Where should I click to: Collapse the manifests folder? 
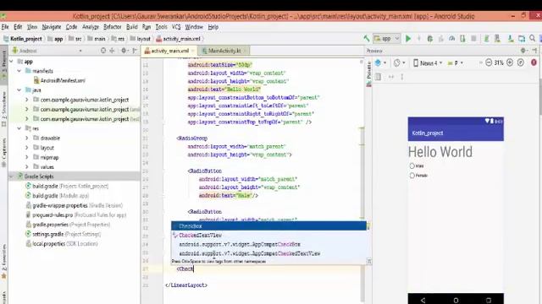pos(19,71)
